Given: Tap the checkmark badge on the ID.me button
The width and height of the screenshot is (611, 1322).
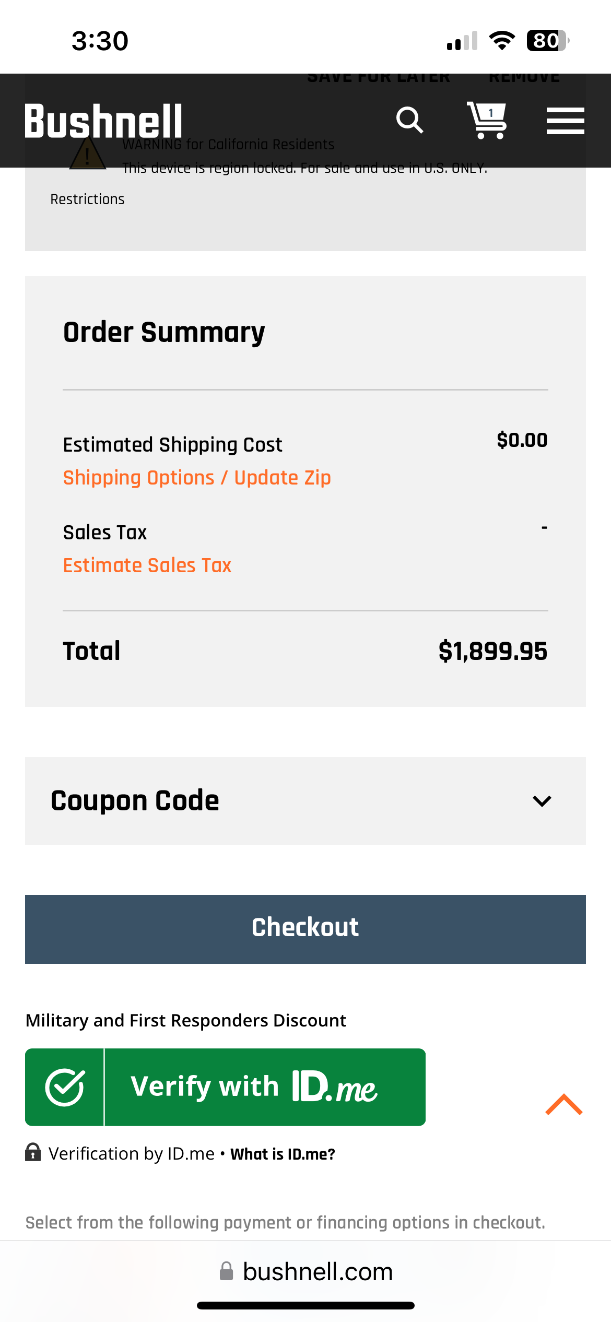Looking at the screenshot, I should [65, 1087].
